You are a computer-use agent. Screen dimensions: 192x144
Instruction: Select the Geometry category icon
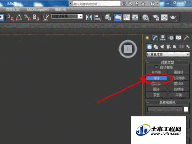point(149,47)
